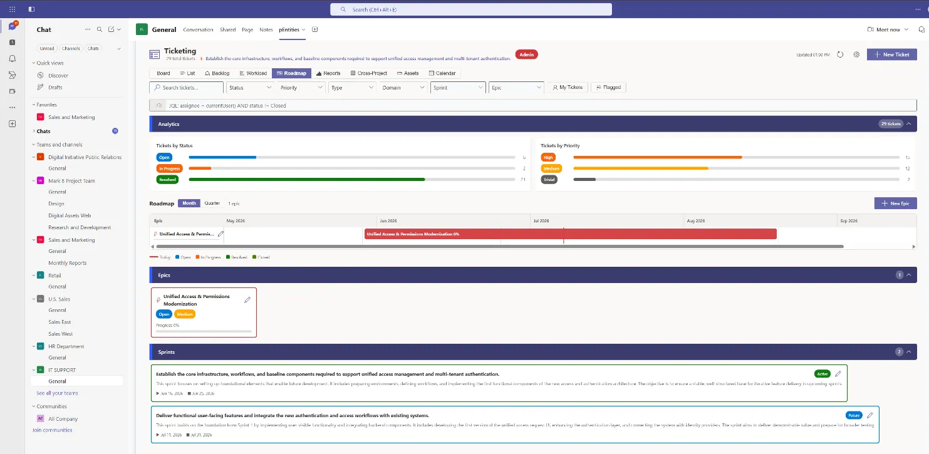Click the Admin badge
Viewport: 929px width, 454px height.
[x=526, y=54]
